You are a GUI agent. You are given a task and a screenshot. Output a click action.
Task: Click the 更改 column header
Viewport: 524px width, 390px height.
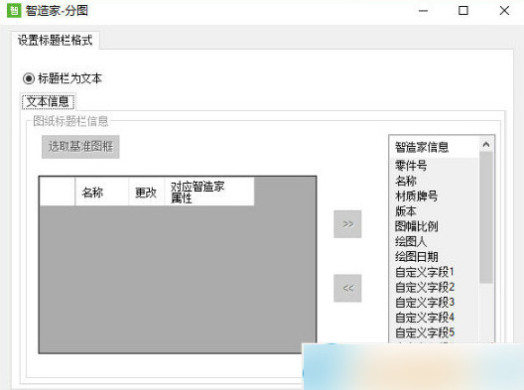[x=146, y=192]
